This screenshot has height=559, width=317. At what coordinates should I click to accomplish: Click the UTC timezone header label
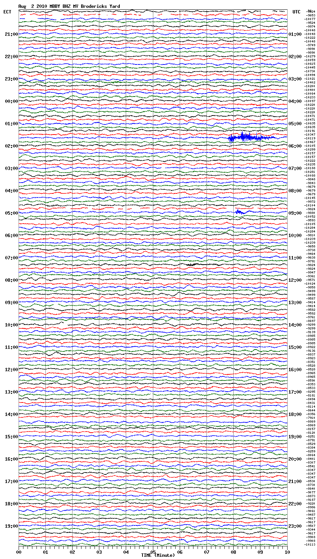click(297, 12)
